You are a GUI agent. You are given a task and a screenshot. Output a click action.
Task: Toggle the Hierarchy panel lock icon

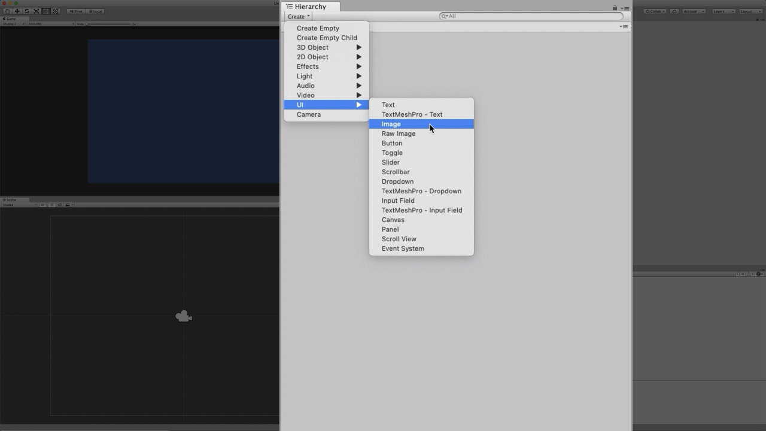coord(615,8)
